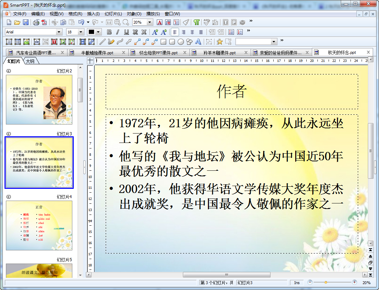Image resolution: width=379 pixels, height=290 pixels.
Task: Click the yellow star animation icon
Action: [x=219, y=42]
